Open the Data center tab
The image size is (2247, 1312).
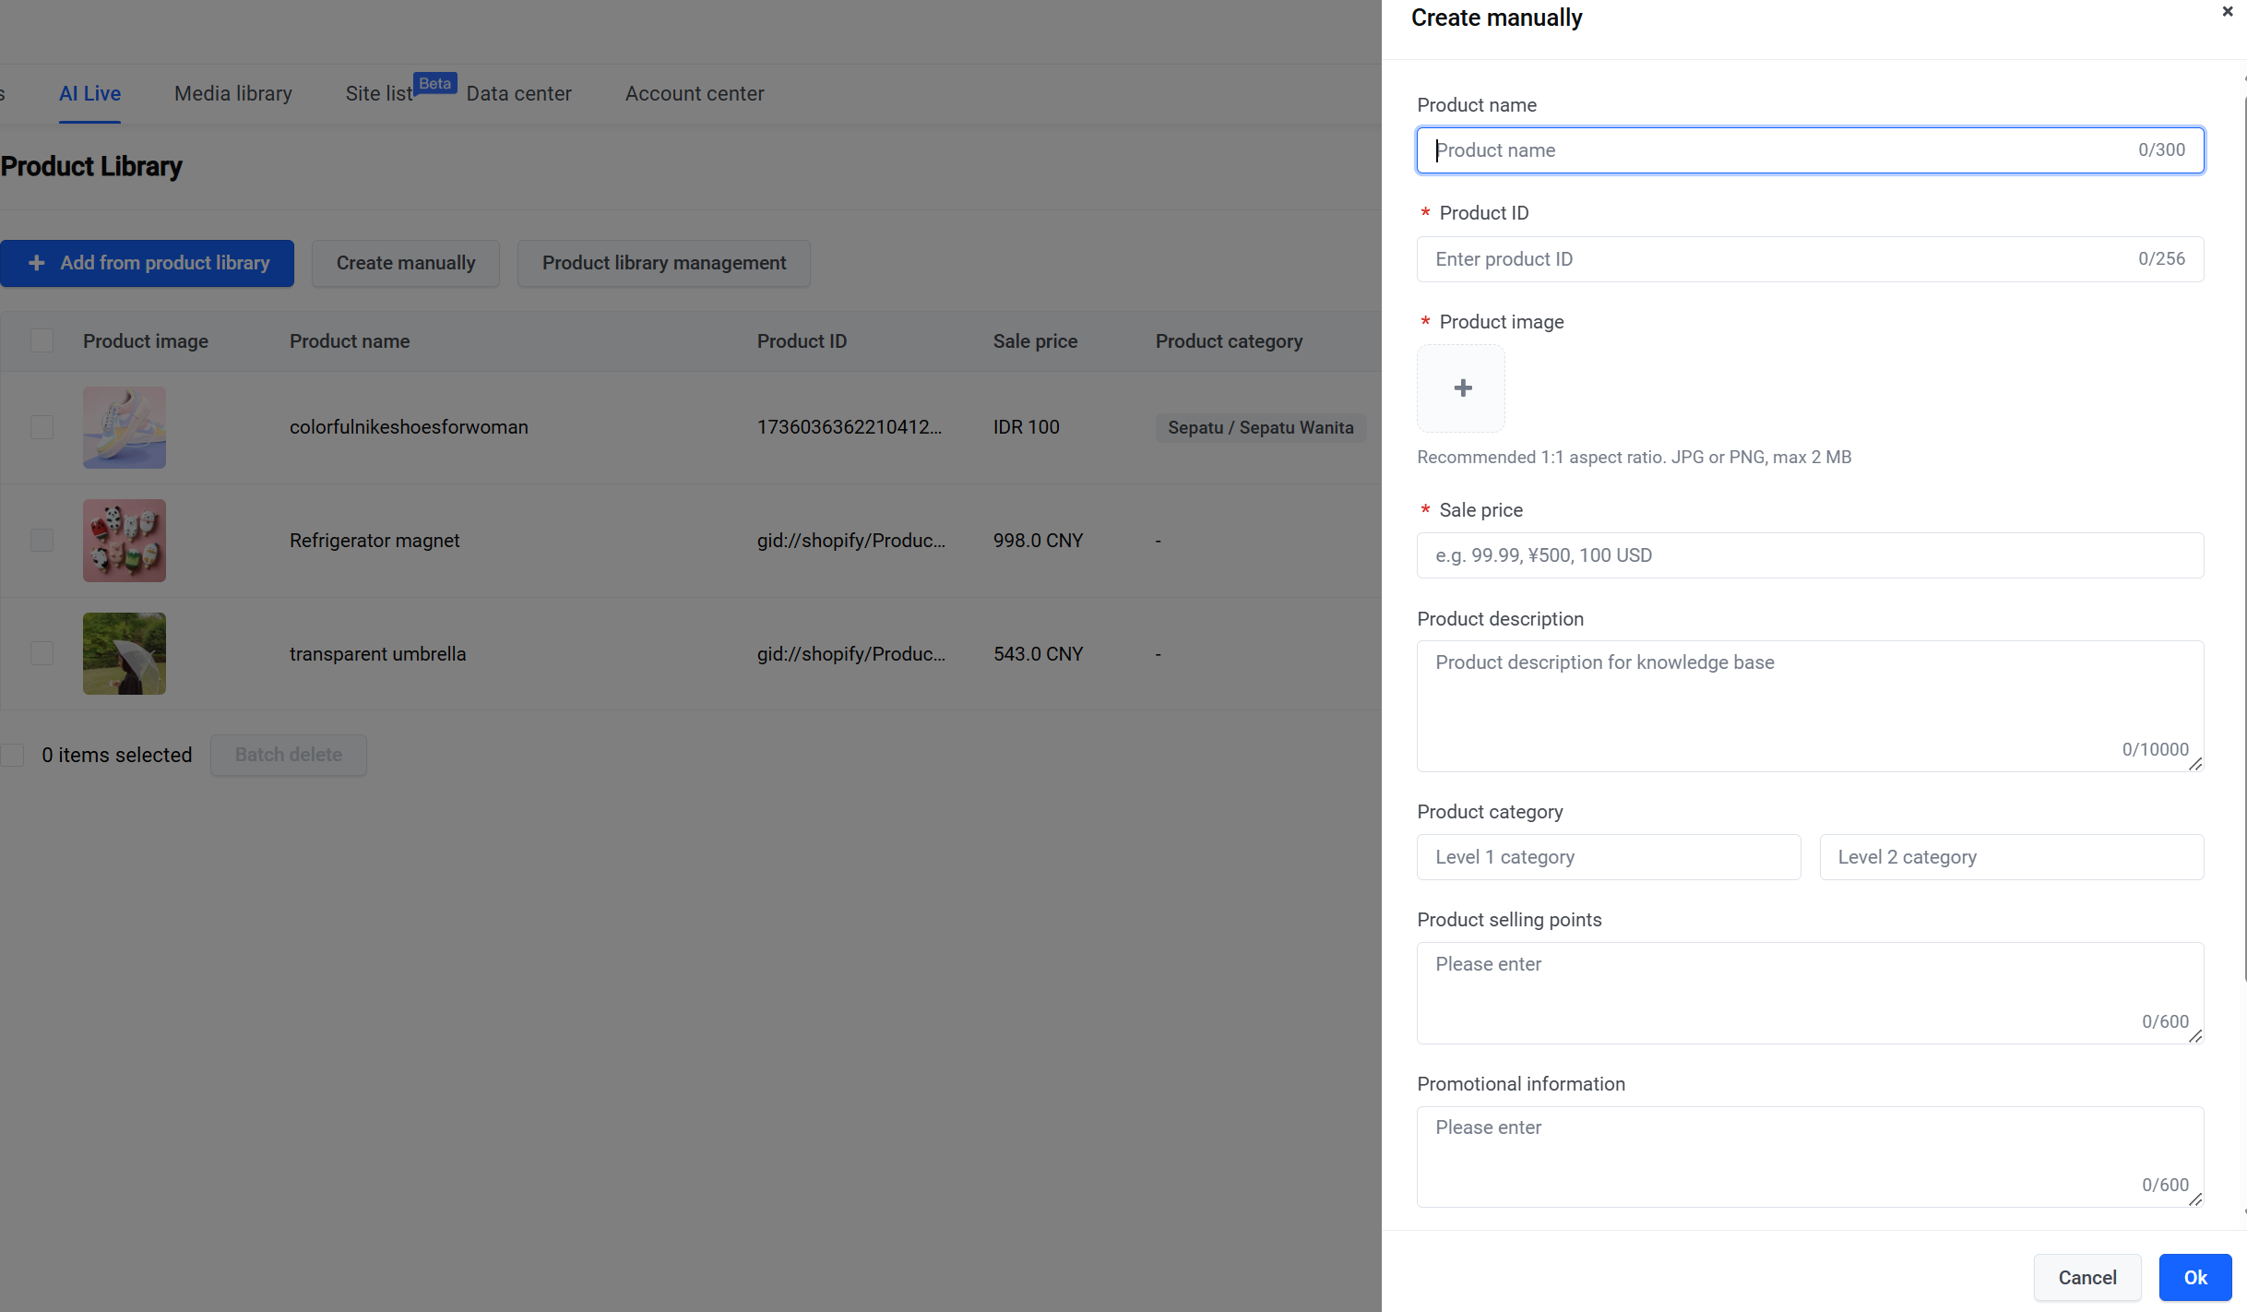(518, 93)
